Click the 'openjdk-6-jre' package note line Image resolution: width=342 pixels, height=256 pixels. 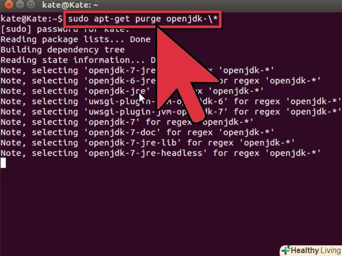161,81
